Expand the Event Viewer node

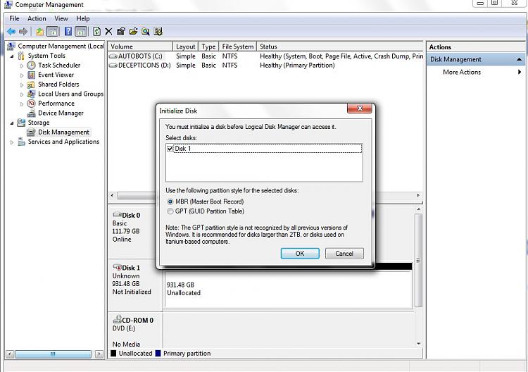pyautogui.click(x=22, y=75)
